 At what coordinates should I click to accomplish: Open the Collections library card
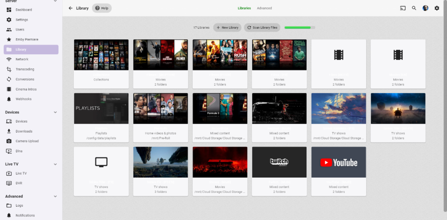101,64
